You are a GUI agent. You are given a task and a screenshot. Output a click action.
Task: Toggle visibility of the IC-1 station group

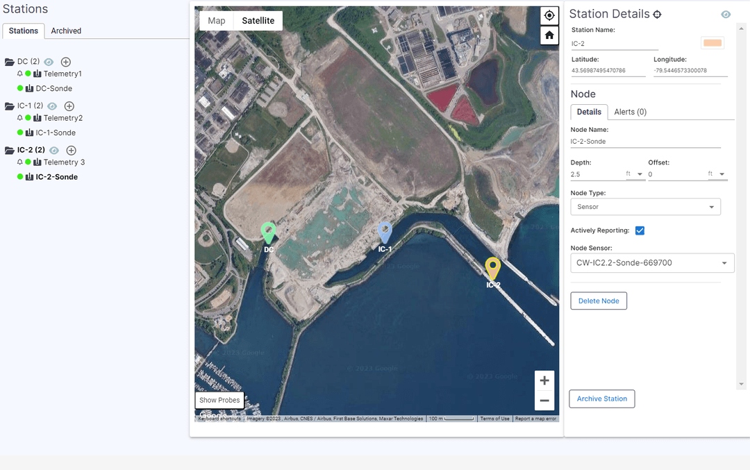[52, 106]
